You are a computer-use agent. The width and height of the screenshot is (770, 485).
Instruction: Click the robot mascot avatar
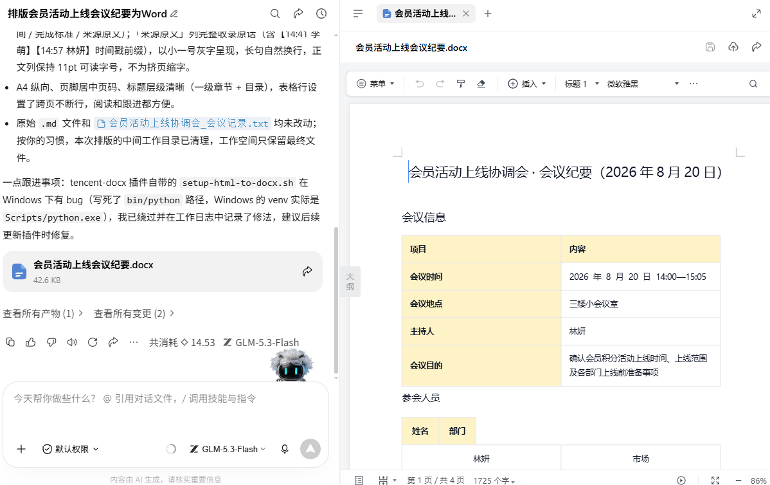coord(292,365)
